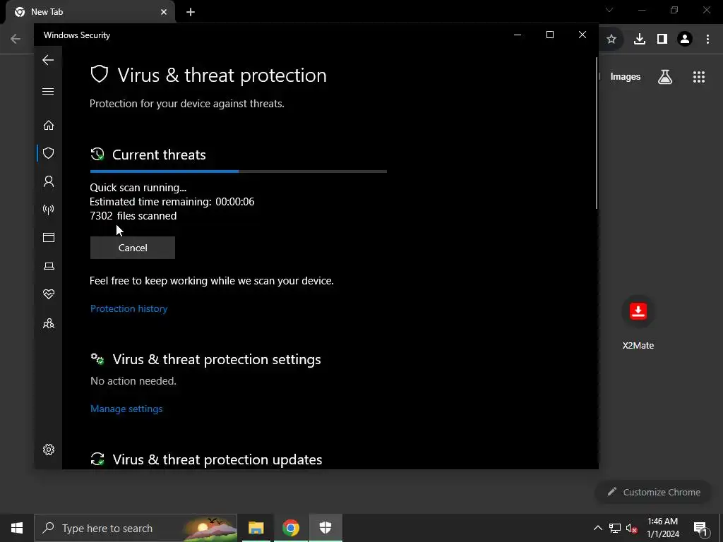This screenshot has width=723, height=542.
Task: Click the large shield icon in page title
Action: 99,74
